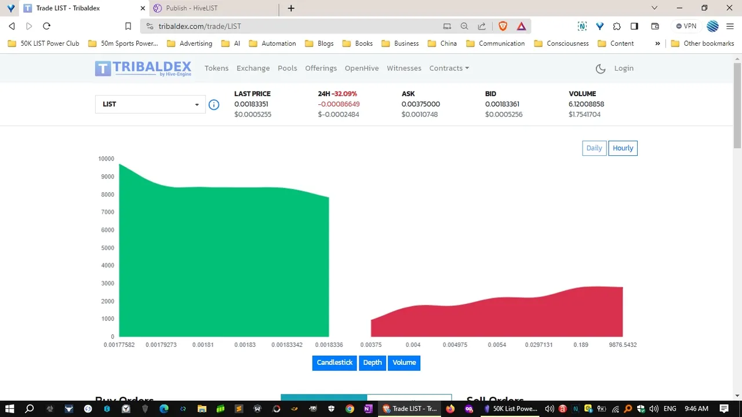Open the Extensions puzzle icon

point(617,26)
